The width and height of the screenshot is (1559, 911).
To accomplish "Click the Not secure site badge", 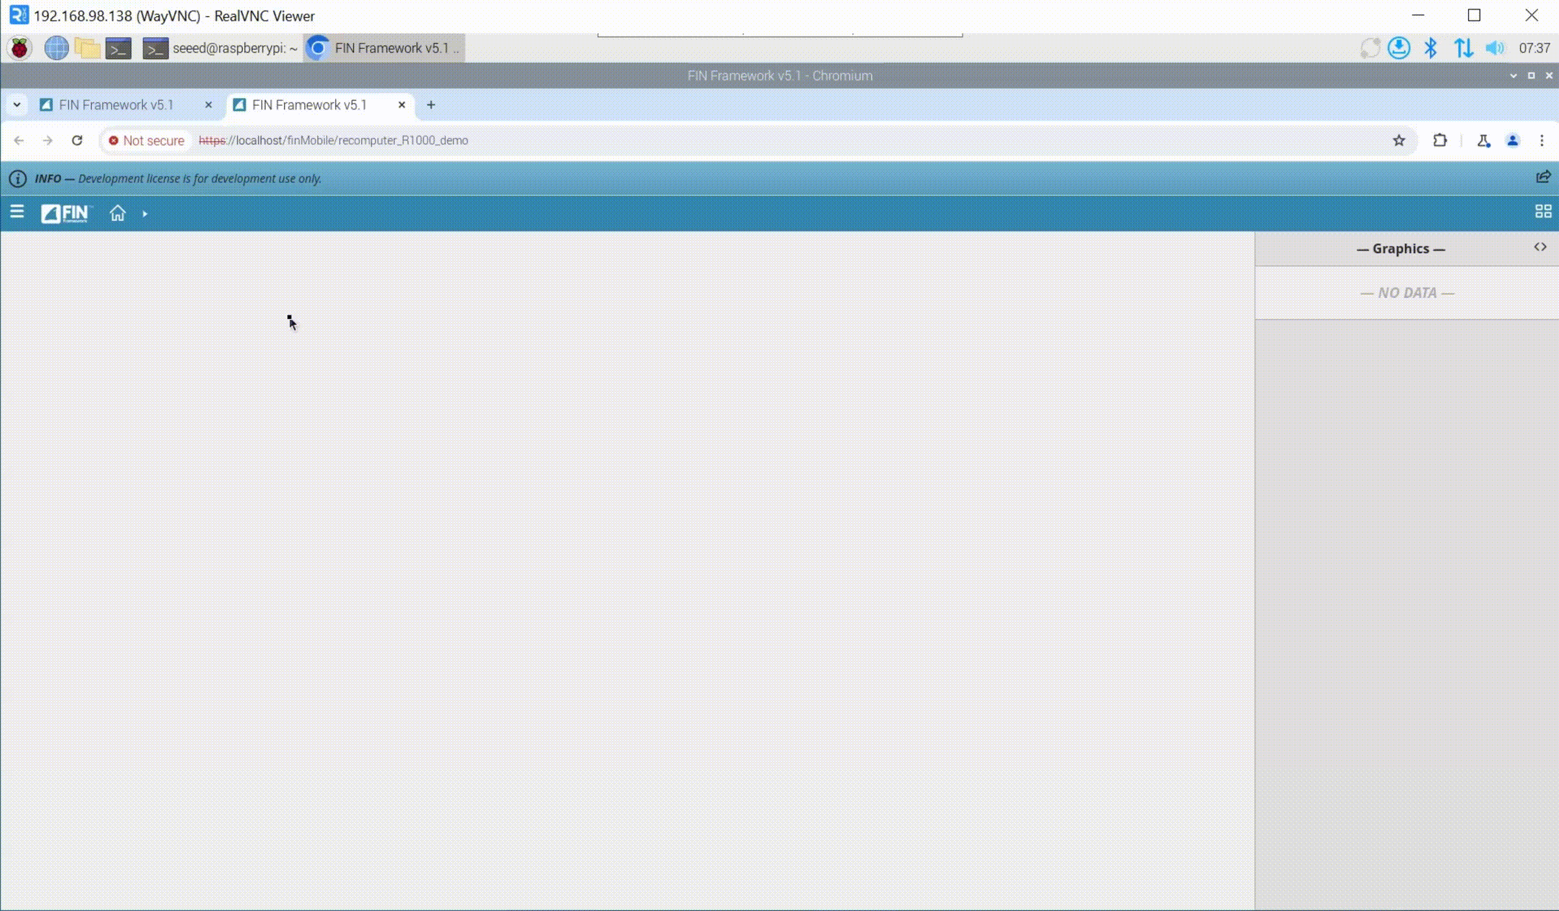I will 147,140.
